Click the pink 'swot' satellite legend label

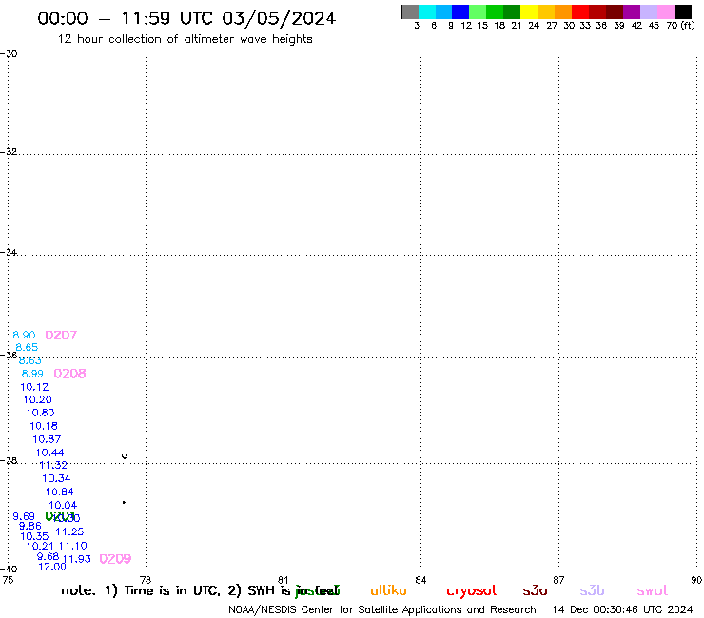click(653, 591)
